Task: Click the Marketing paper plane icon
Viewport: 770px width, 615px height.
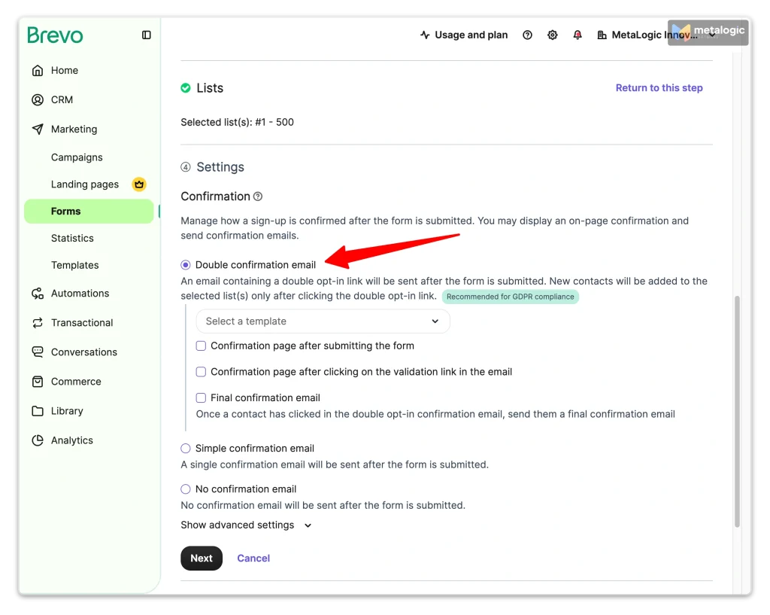Action: click(x=38, y=129)
